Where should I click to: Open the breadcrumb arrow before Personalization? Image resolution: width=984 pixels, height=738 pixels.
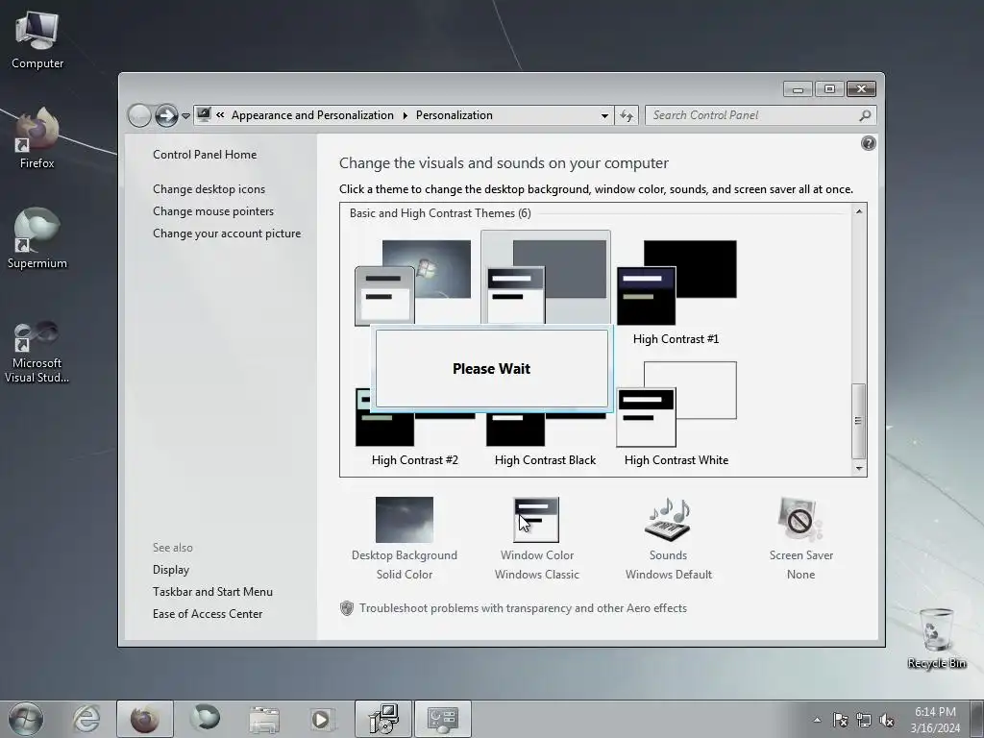[x=405, y=115]
